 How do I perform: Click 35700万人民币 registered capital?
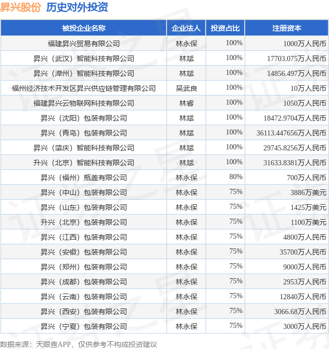(303, 252)
